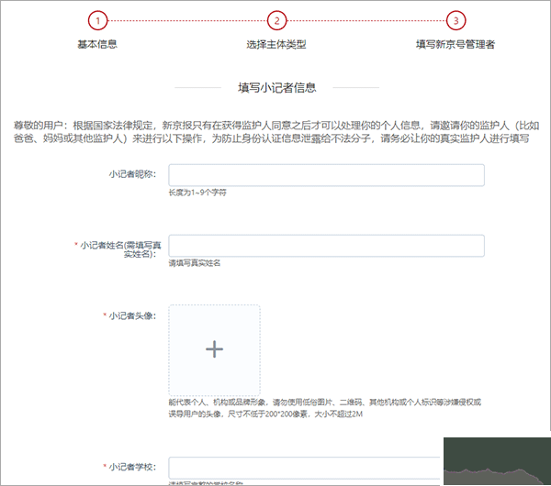Click the hint text 长度为1~9个字符
The width and height of the screenshot is (551, 486).
(x=197, y=193)
